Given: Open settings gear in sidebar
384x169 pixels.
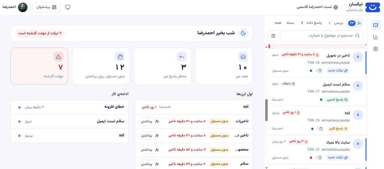Looking at the screenshot, I should [x=375, y=49].
